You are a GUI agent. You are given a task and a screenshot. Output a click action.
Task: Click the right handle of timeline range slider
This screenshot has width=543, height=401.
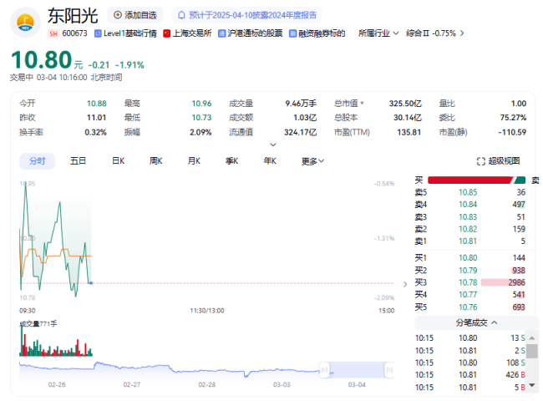389,370
